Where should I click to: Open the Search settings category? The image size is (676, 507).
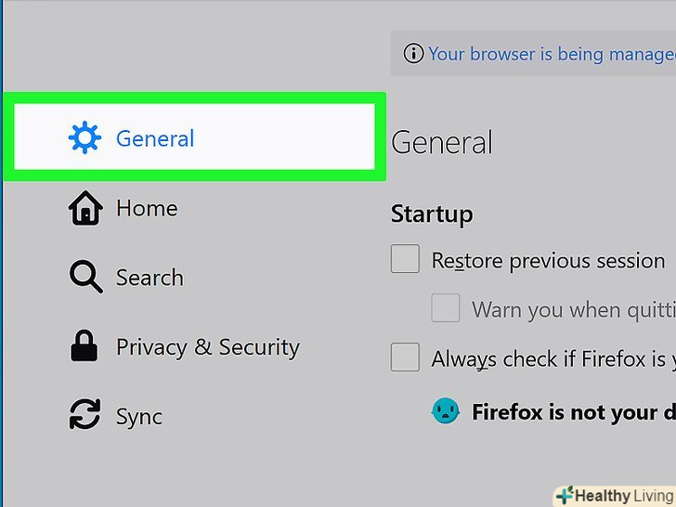pos(149,278)
